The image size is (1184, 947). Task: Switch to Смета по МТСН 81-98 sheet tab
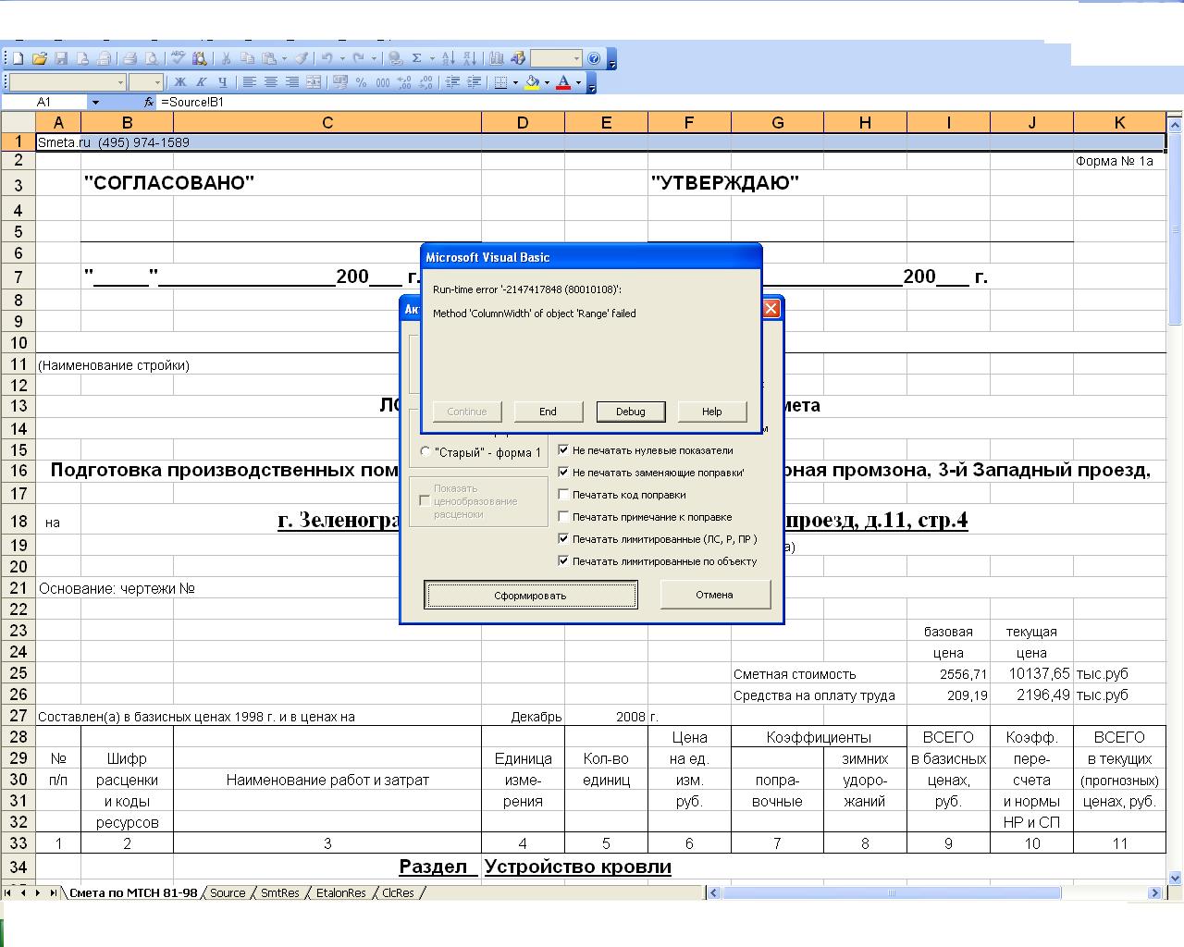[x=133, y=892]
